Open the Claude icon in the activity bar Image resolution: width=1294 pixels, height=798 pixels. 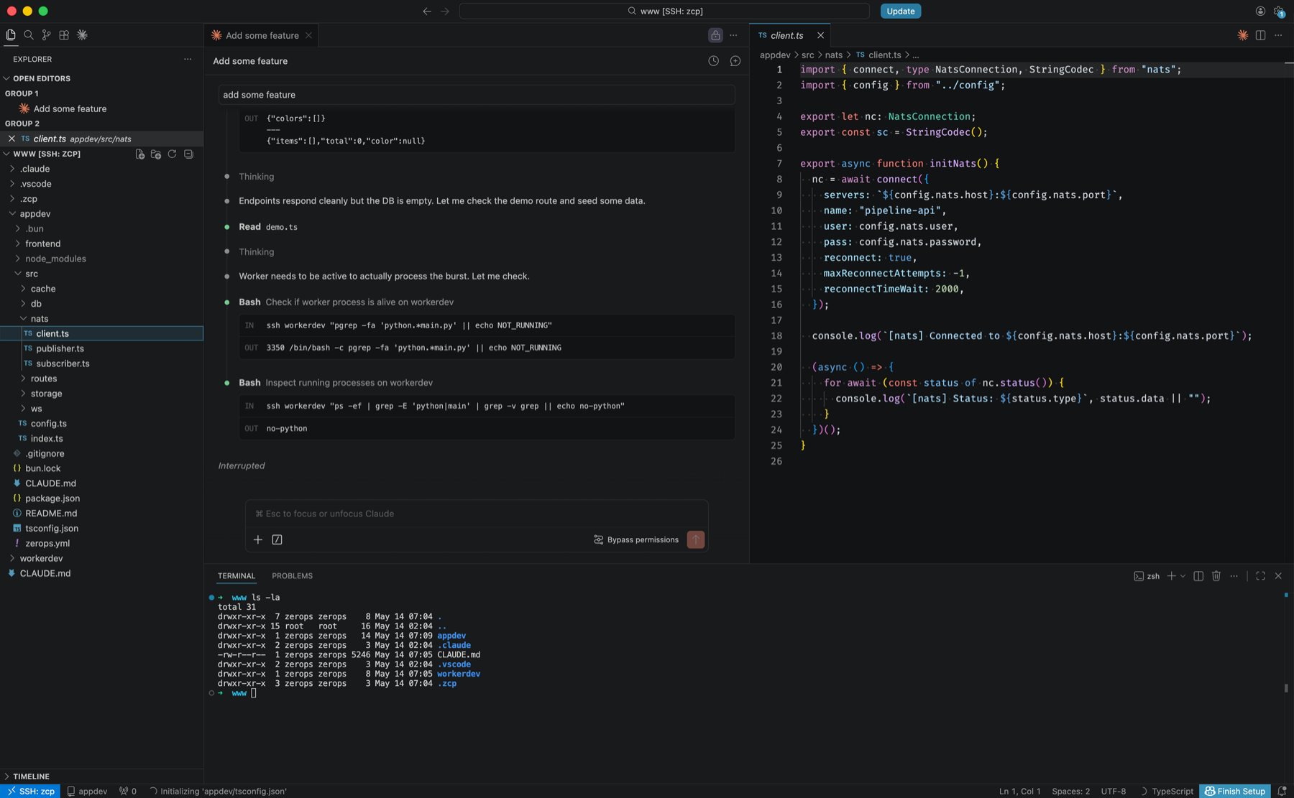[82, 34]
